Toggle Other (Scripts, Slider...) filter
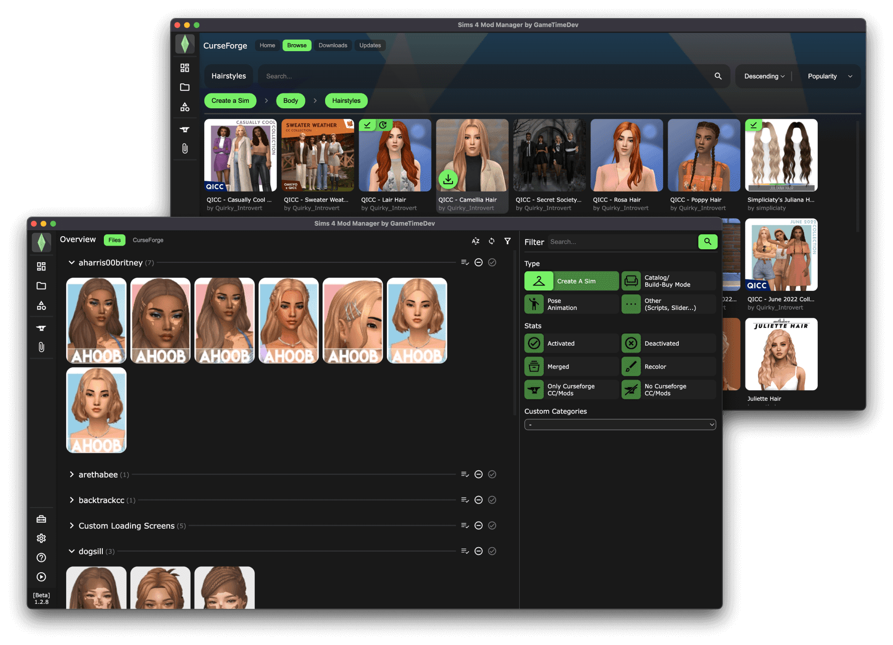The height and width of the screenshot is (645, 893). click(x=669, y=304)
